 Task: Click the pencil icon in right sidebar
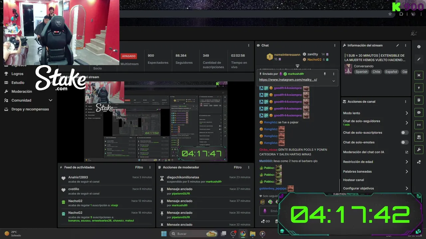point(419,59)
